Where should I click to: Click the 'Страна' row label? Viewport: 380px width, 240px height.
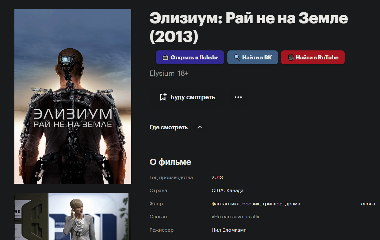[158, 191]
